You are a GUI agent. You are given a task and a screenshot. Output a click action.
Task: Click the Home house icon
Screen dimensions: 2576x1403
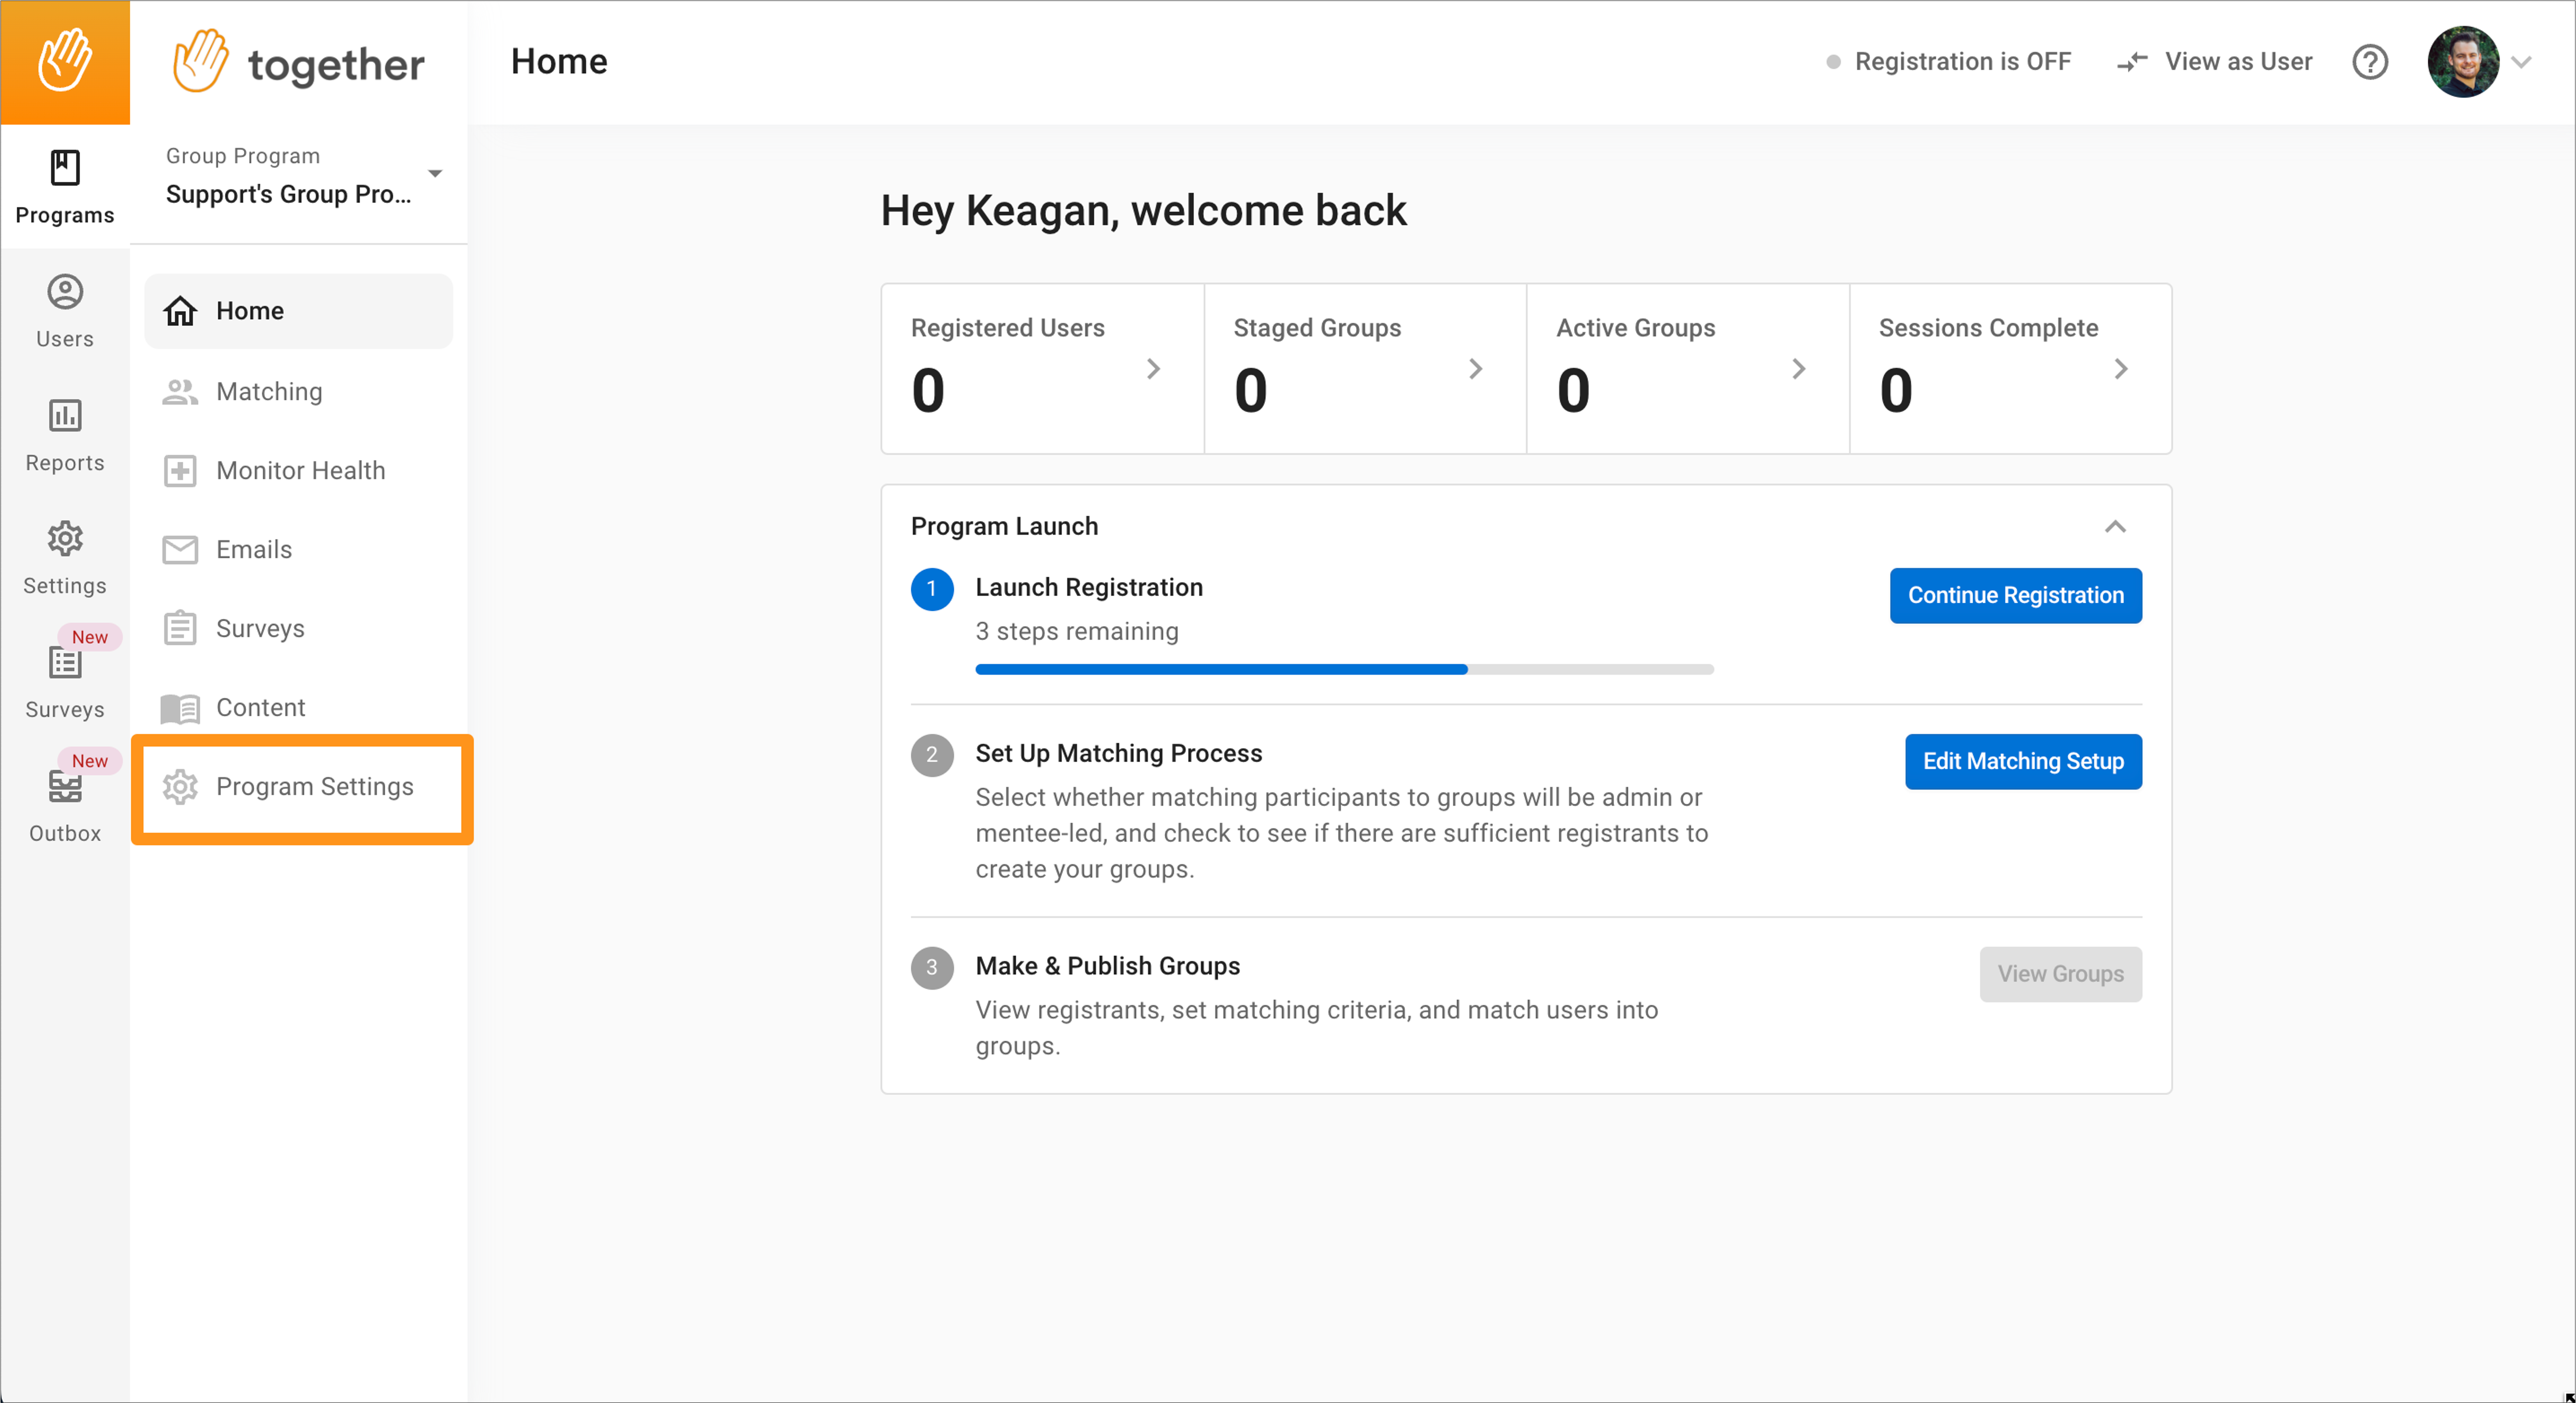coord(180,311)
